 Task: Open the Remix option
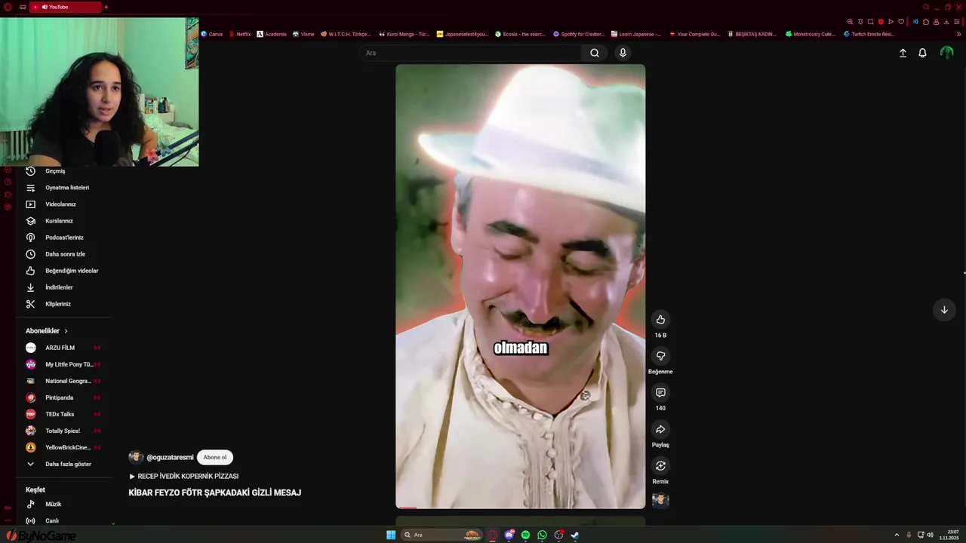point(660,466)
